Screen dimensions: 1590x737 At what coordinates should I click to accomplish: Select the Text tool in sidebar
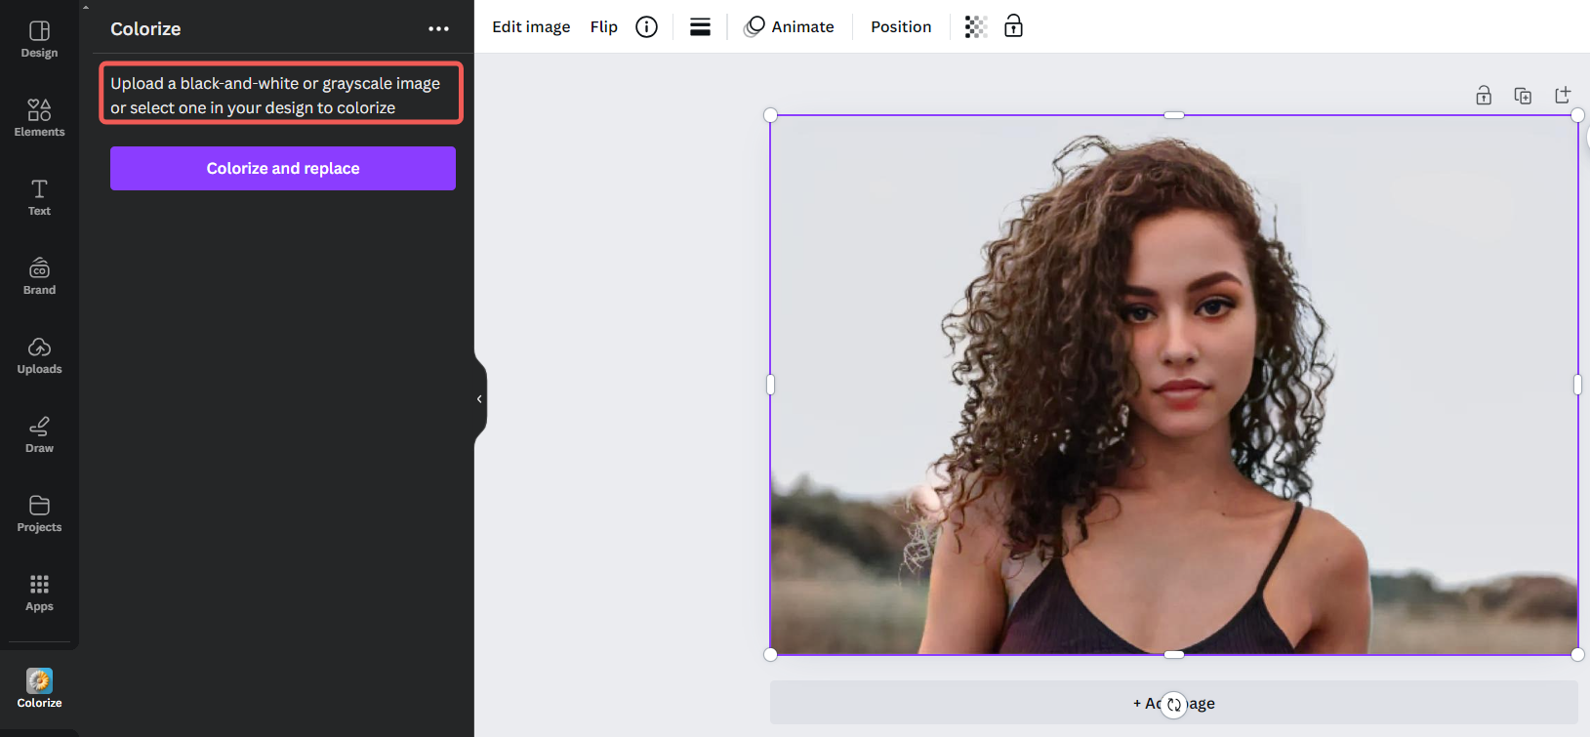tap(39, 196)
